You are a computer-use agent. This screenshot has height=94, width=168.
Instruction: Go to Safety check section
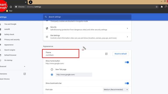(x=9, y=34)
